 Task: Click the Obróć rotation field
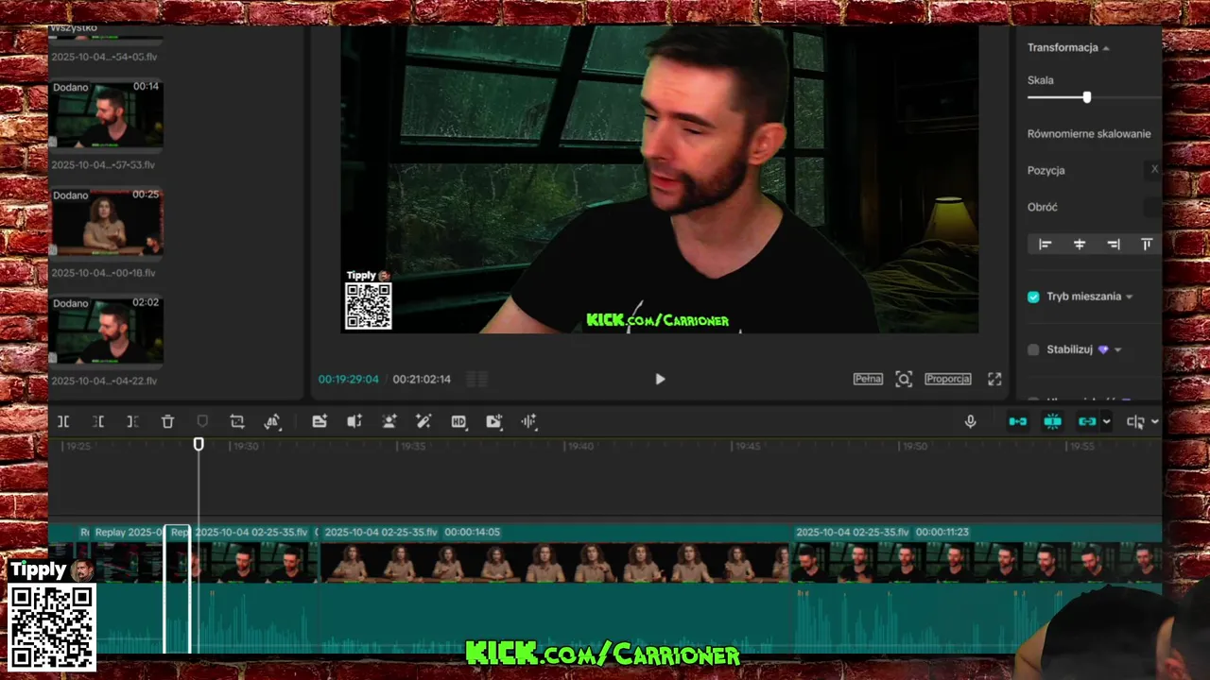(1153, 207)
